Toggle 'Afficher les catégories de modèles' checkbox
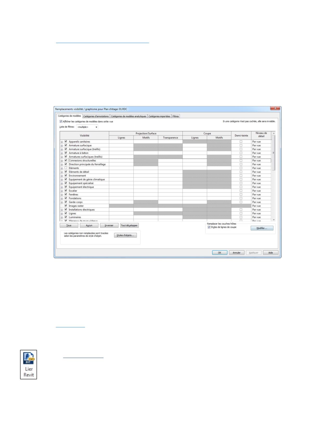Viewport: 311px width, 440px height. click(61, 121)
